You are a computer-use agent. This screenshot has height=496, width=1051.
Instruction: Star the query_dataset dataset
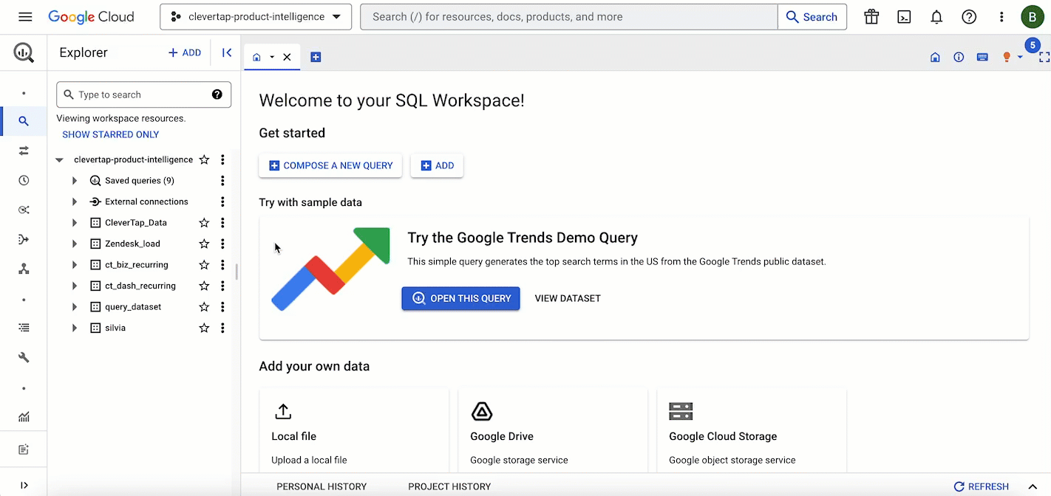point(205,306)
